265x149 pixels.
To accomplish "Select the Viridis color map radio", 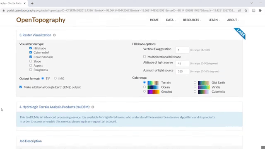I will click(x=195, y=87).
